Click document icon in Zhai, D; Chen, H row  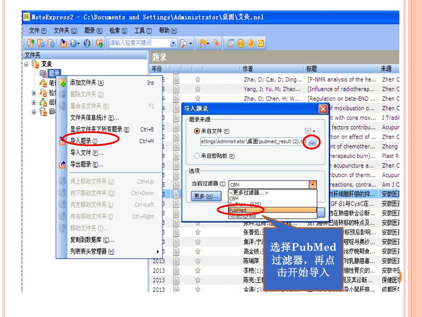(176, 98)
